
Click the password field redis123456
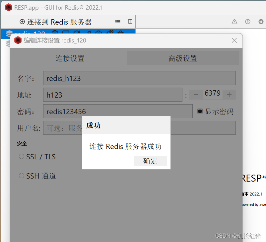(x=118, y=111)
